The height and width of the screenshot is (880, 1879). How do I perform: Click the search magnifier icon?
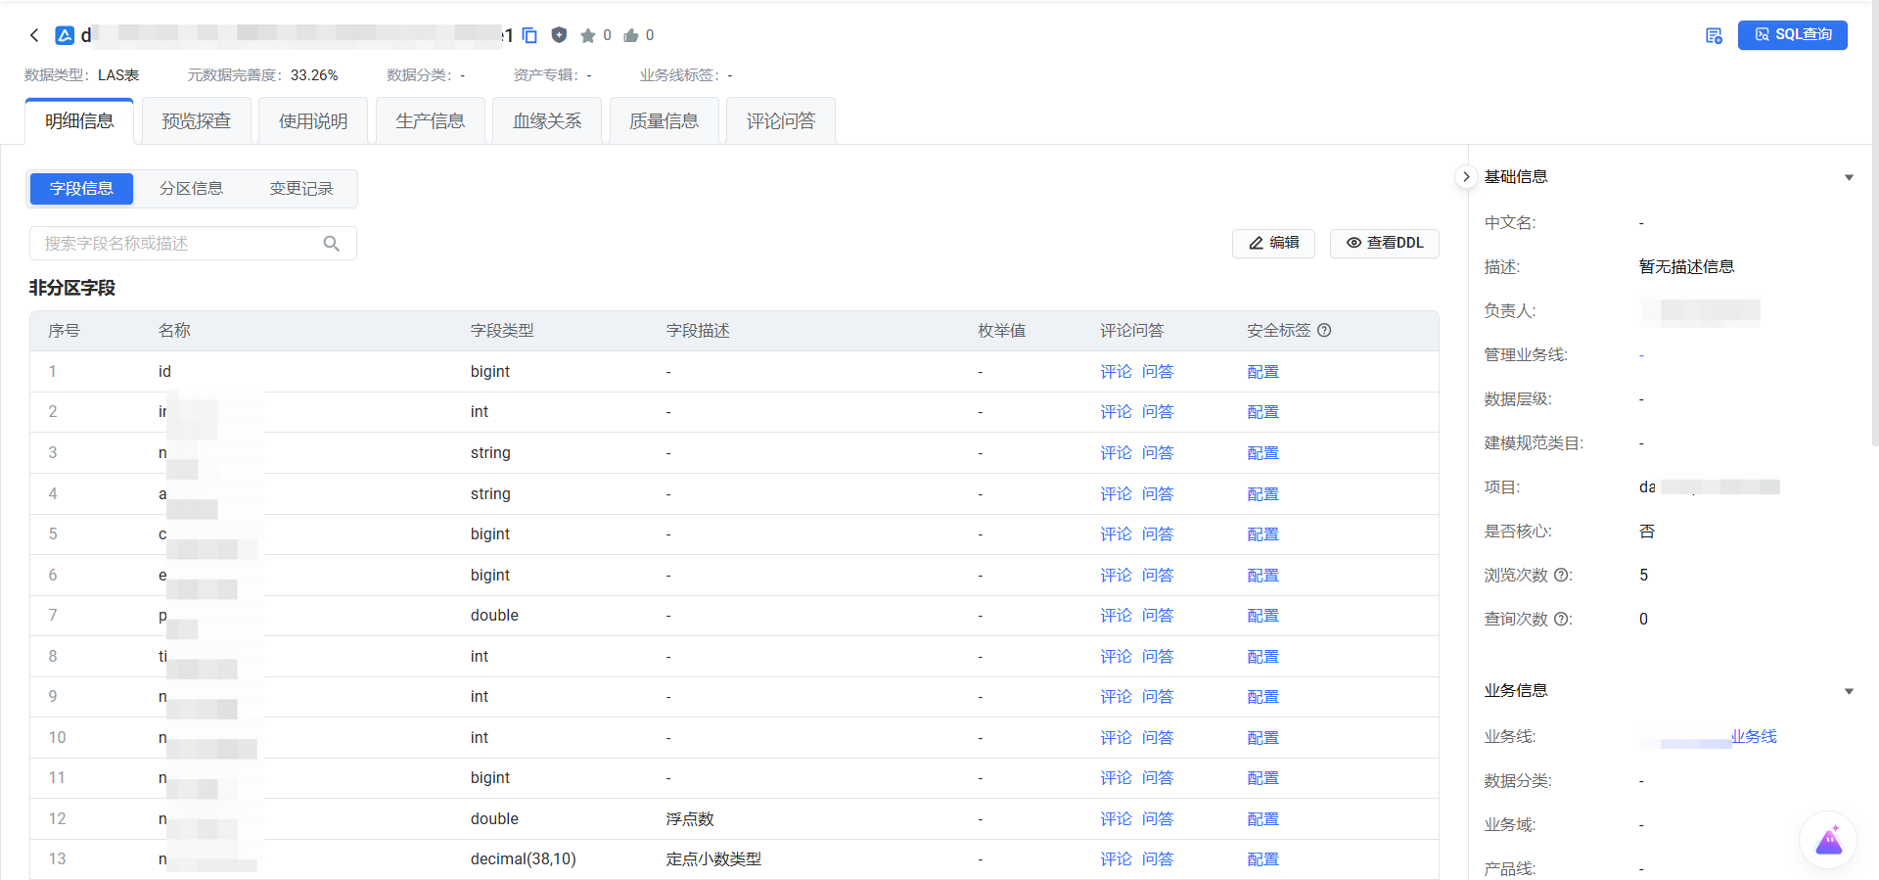(x=332, y=244)
